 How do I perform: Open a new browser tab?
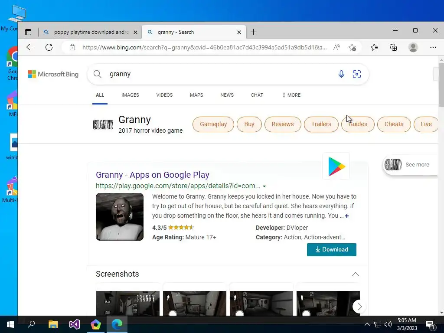coord(253,32)
